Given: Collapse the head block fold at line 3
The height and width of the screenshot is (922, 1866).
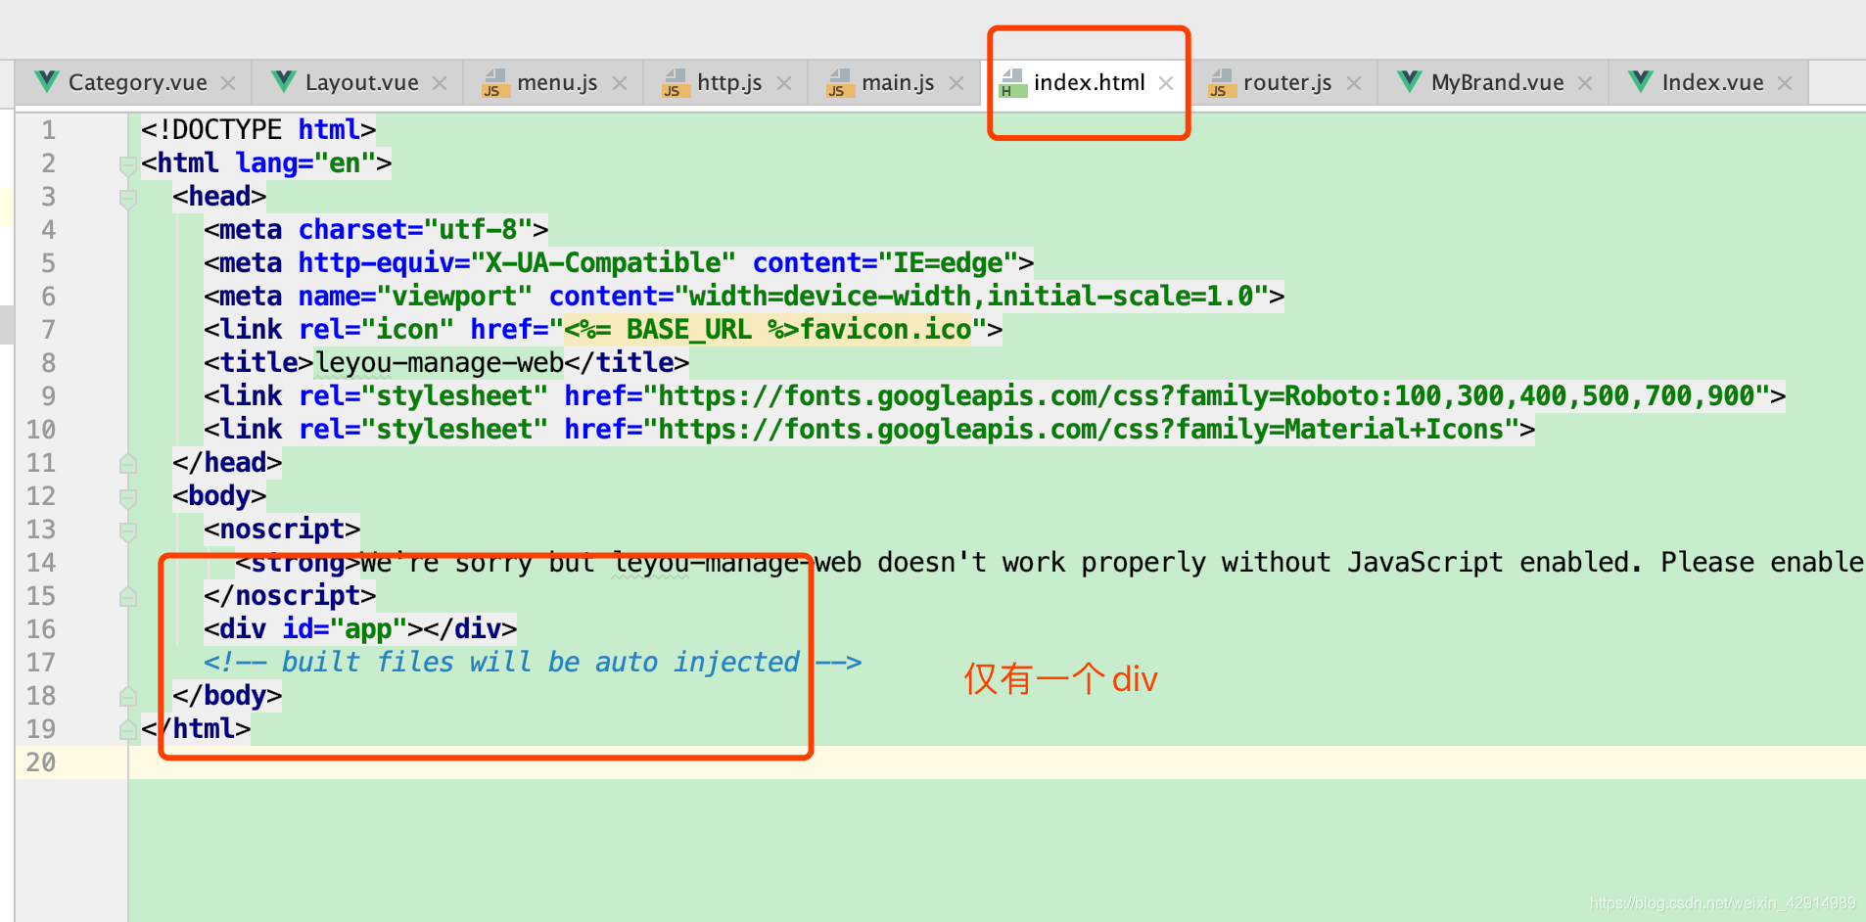Looking at the screenshot, I should tap(127, 198).
